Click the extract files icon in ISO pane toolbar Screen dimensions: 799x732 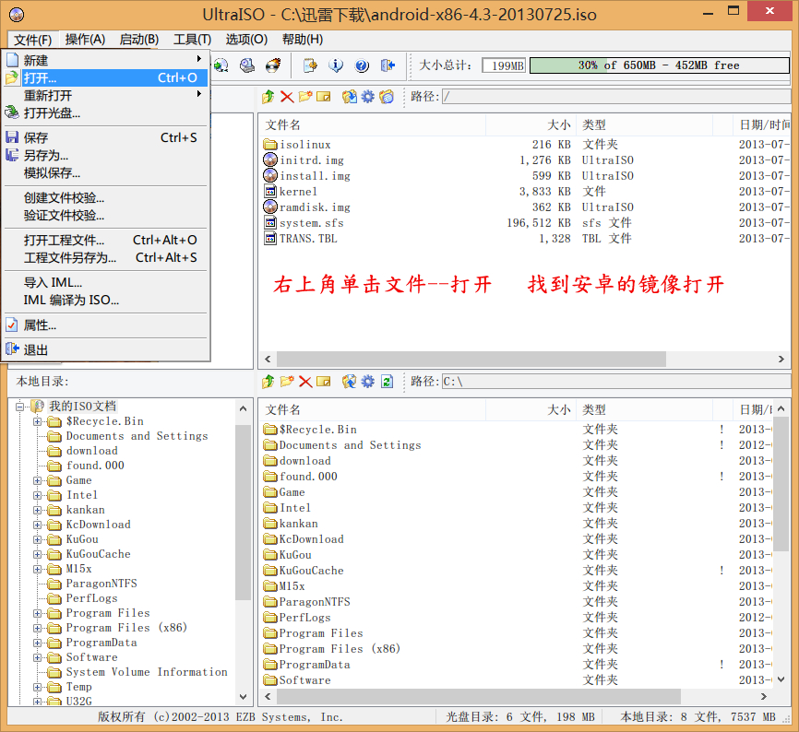tap(350, 96)
